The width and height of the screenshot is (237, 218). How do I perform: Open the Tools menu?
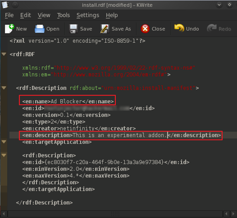click(x=64, y=15)
